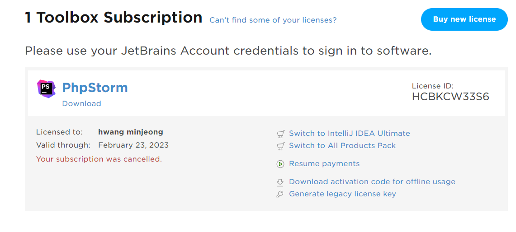Click the JetBrains Account credentials sign-in sentence
Viewport: 516px width, 232px height.
pos(228,51)
